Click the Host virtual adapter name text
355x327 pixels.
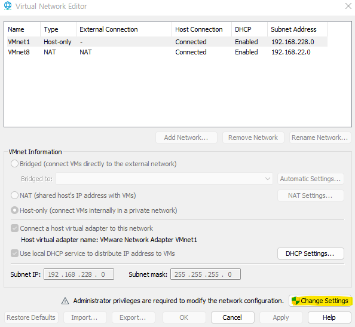point(109,240)
